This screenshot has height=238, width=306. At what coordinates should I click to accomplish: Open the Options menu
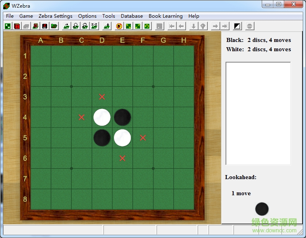point(87,16)
